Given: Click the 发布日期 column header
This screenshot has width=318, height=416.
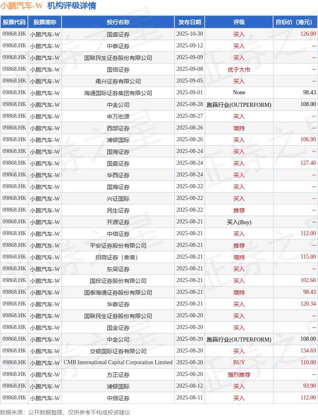Looking at the screenshot, I should (x=190, y=22).
